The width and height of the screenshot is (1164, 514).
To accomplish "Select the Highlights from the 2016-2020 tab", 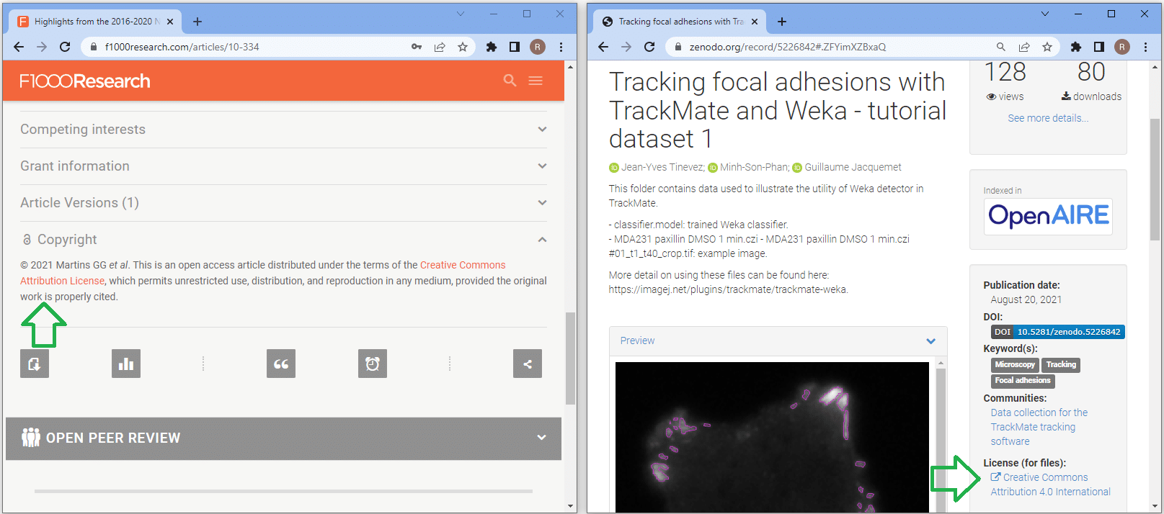I will 94,22.
